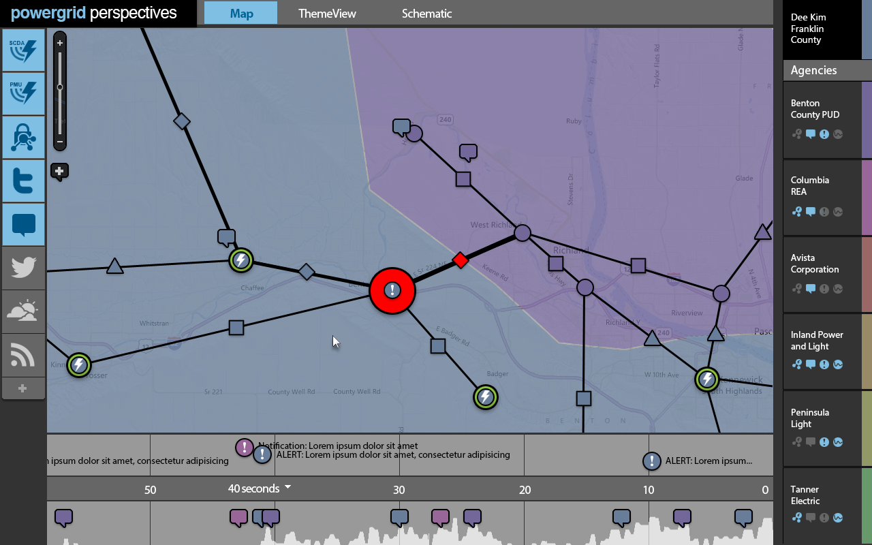Toggle Columbia REA network icon
872x545 pixels.
click(x=797, y=211)
